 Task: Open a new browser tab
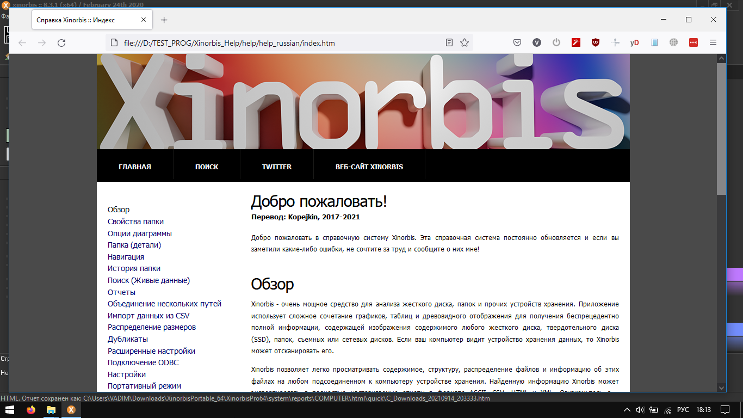point(164,20)
